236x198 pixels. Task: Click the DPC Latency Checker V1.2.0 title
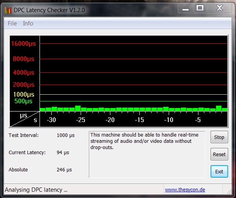coord(49,10)
